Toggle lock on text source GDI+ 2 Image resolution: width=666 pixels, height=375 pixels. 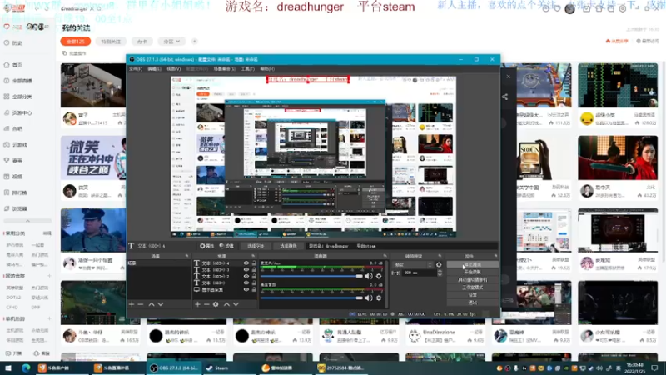click(254, 277)
